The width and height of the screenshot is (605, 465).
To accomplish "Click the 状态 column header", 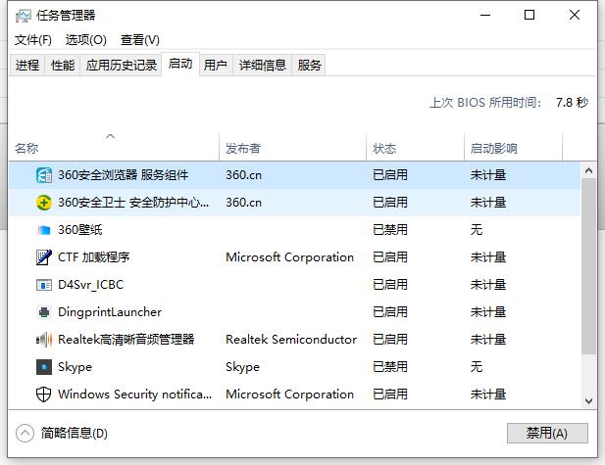I will pos(384,149).
